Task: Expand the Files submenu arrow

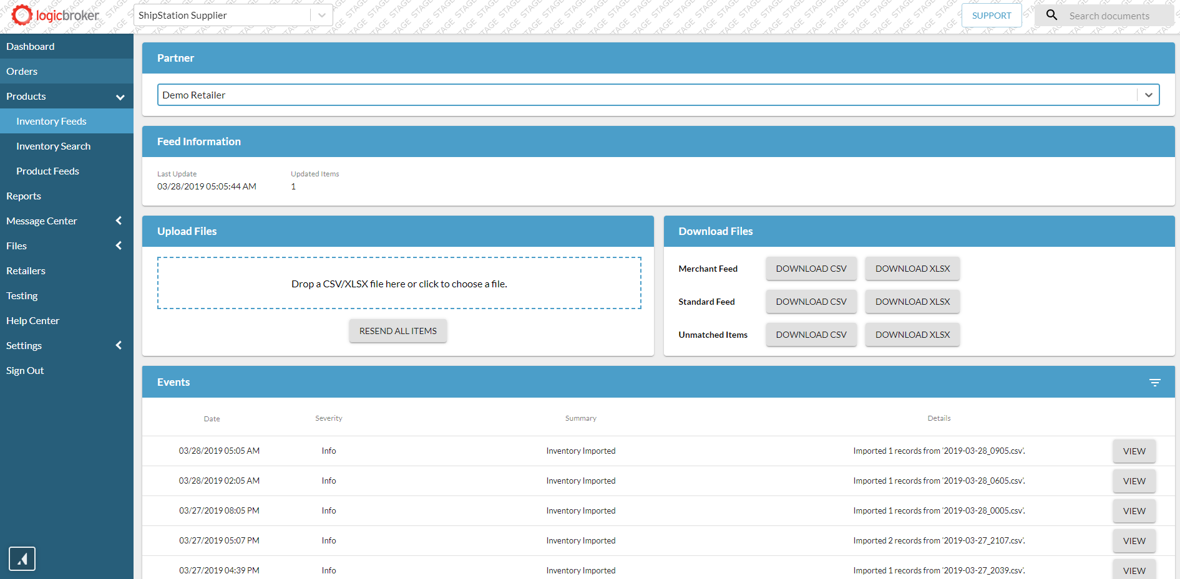Action: pos(119,246)
